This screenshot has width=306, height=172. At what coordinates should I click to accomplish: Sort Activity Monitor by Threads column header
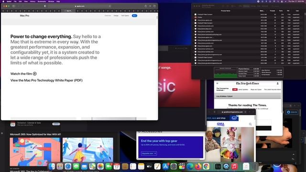tap(273, 11)
